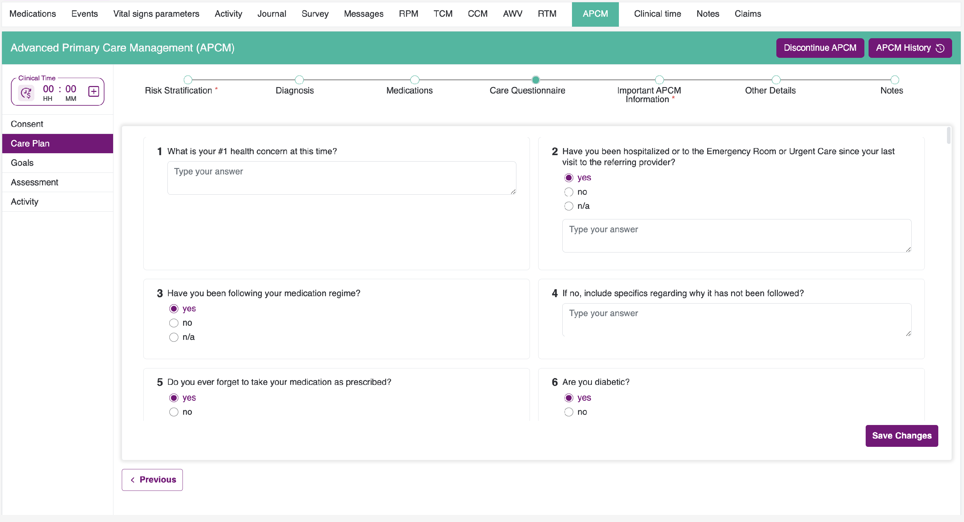Viewport: 964px width, 522px height.
Task: Click the questionnaire panel scrollbar
Action: [x=949, y=136]
